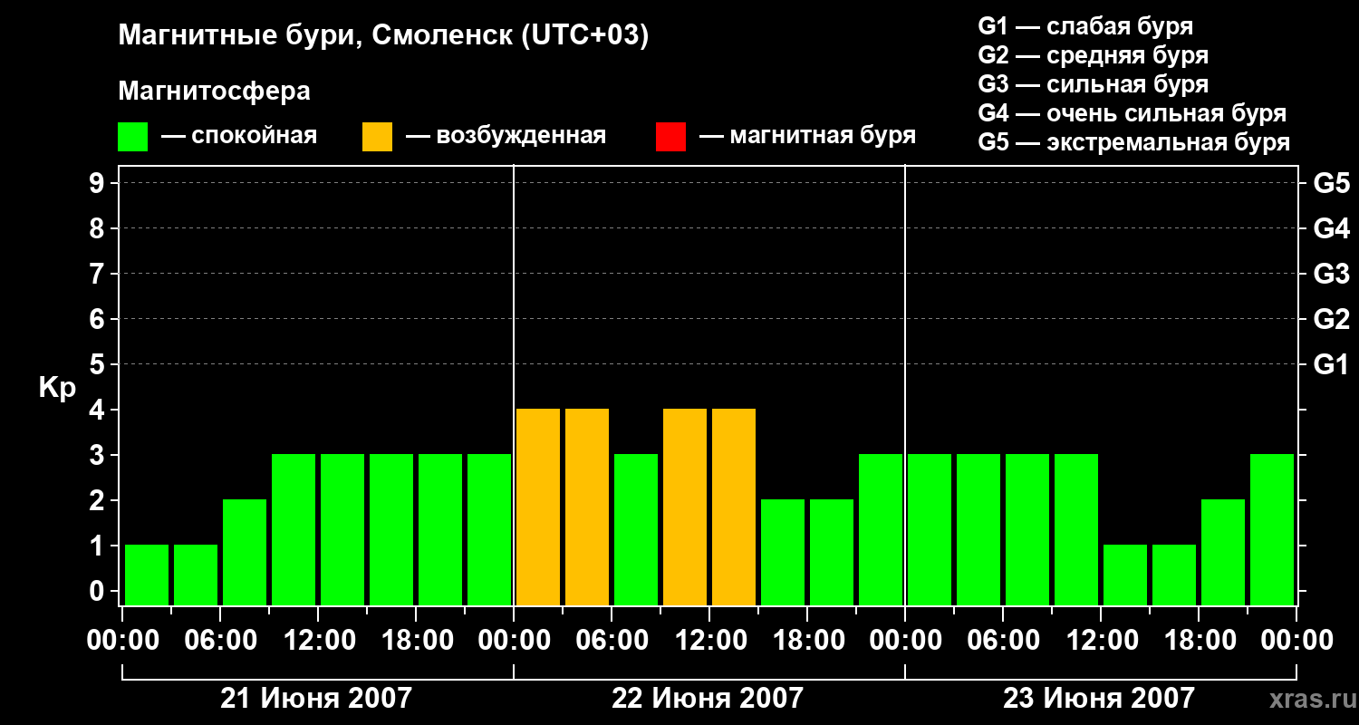
Task: Click the Kp 1 bar at 12:00–15:00 on 23 June
Action: [1125, 575]
